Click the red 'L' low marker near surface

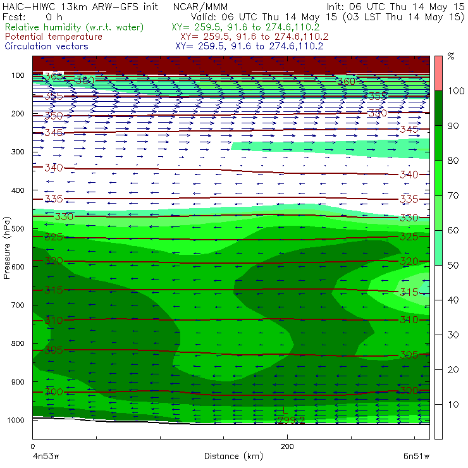(x=285, y=411)
